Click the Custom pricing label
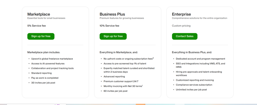The image size is (257, 105). pyautogui.click(x=181, y=26)
